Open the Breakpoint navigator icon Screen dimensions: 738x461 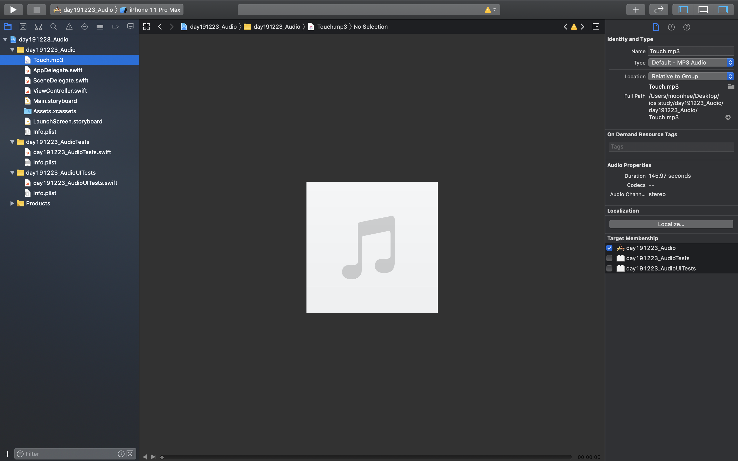point(115,27)
